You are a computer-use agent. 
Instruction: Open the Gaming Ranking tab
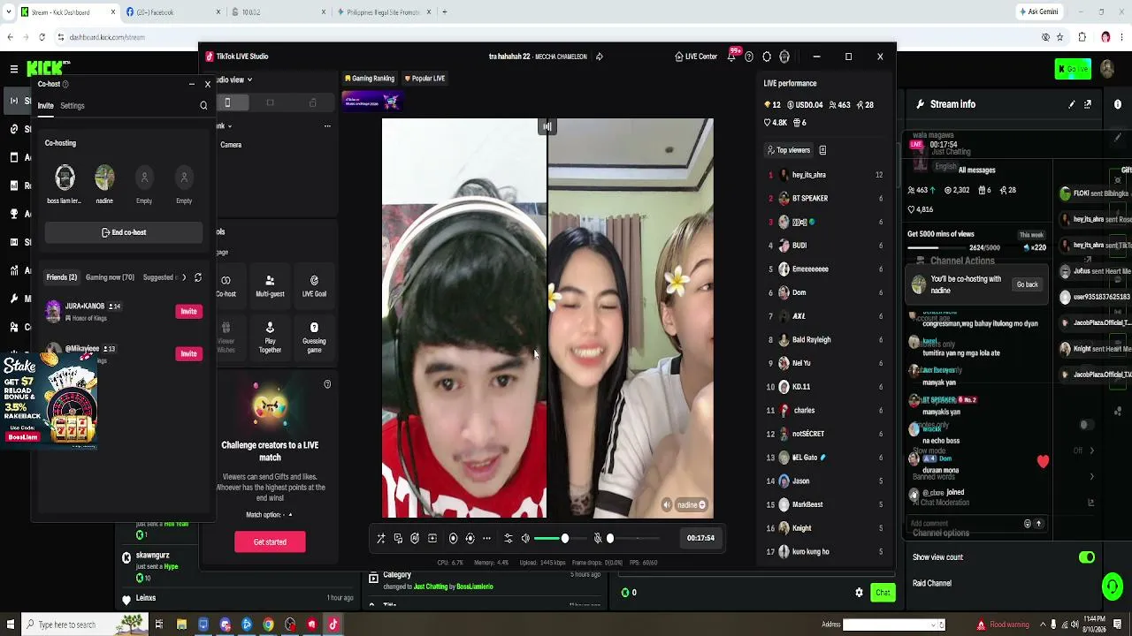point(370,79)
